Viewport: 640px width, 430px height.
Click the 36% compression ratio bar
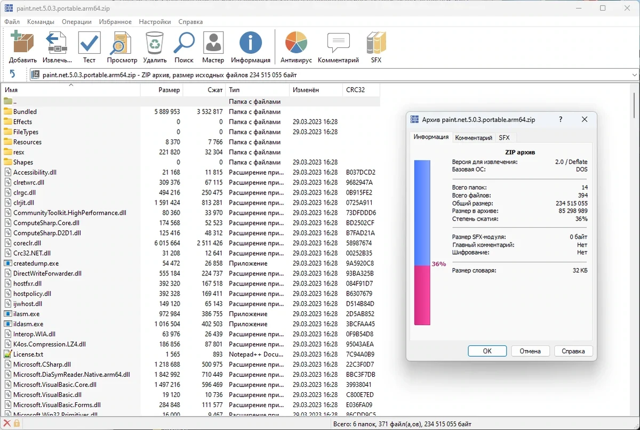pos(422,242)
